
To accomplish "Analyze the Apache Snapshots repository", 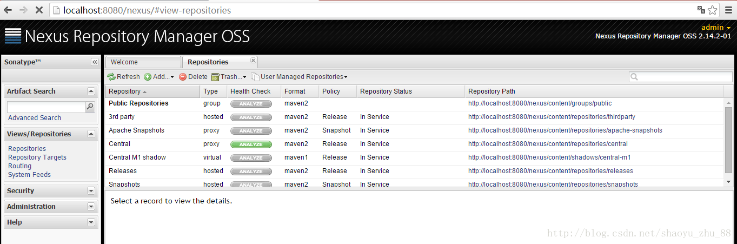I will pos(251,131).
